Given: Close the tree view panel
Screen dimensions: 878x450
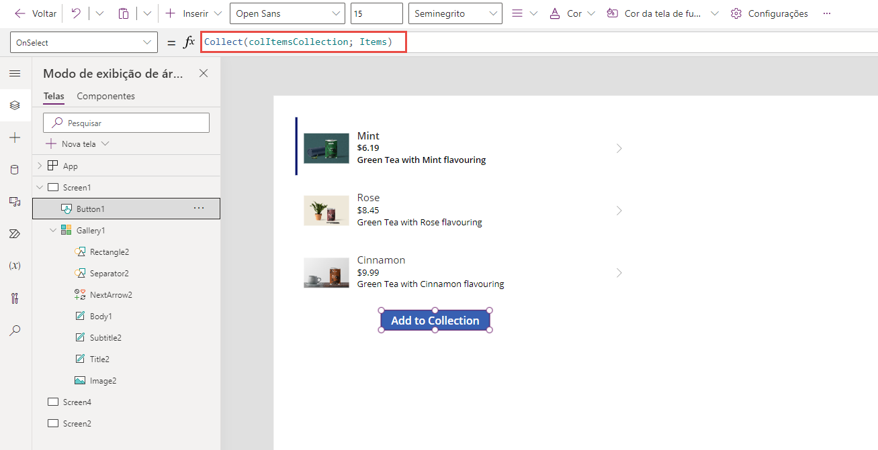Looking at the screenshot, I should pyautogui.click(x=204, y=74).
